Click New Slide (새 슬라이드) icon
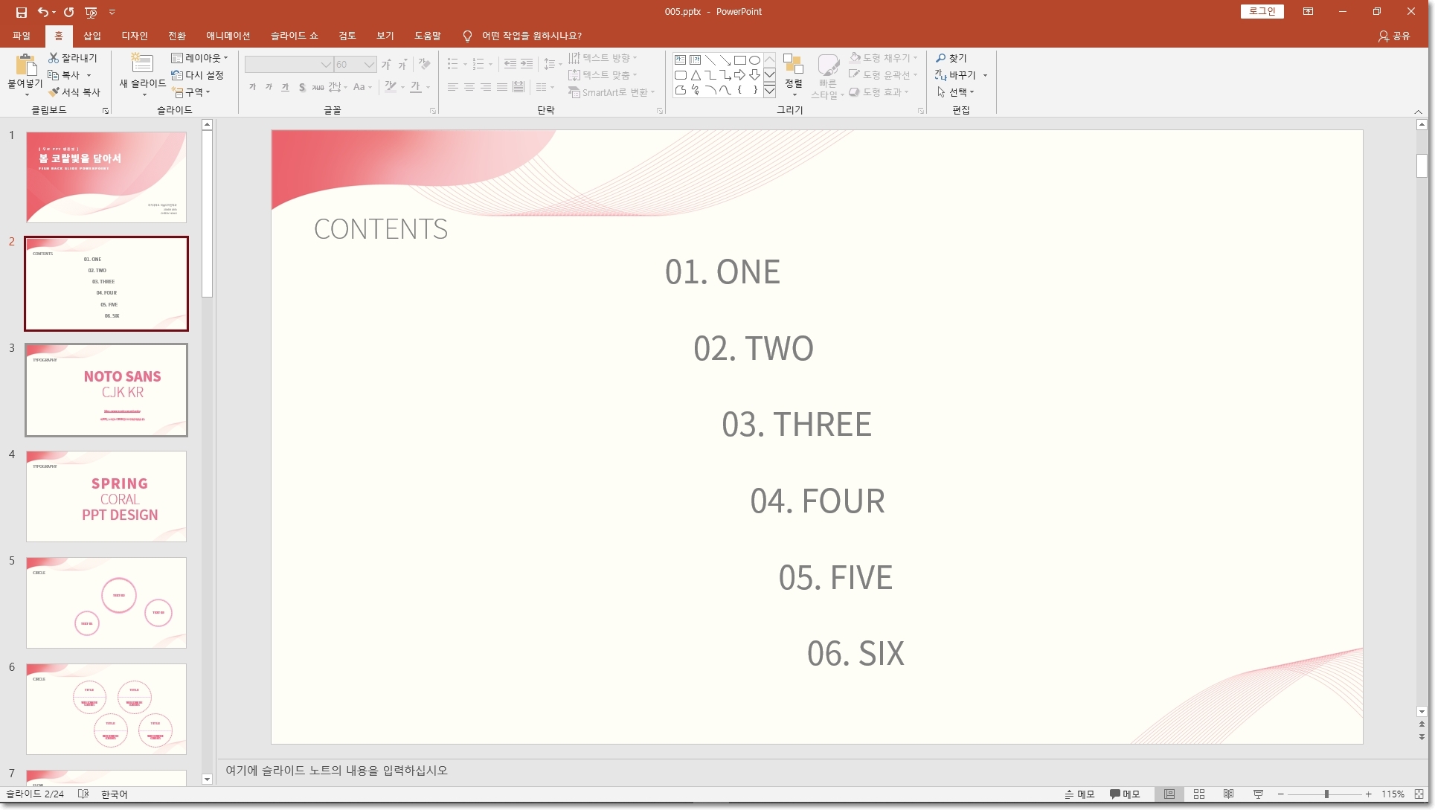The width and height of the screenshot is (1435, 810). (141, 64)
